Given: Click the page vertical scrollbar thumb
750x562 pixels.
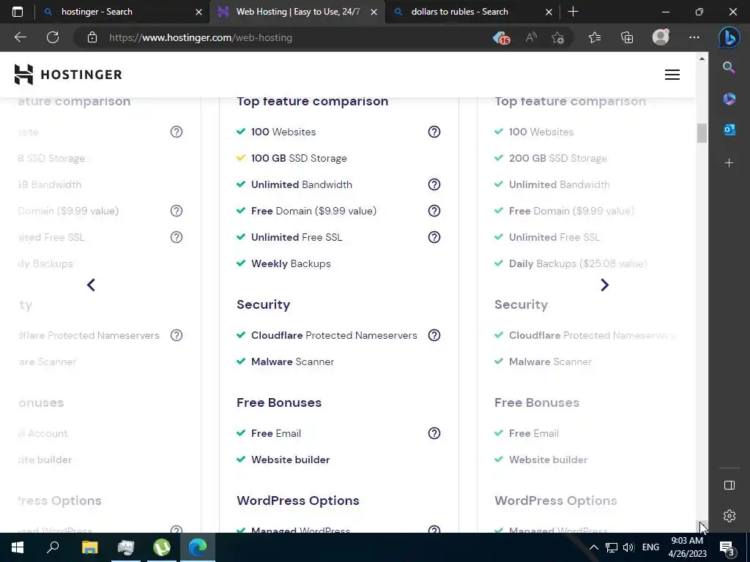Looking at the screenshot, I should (x=702, y=133).
